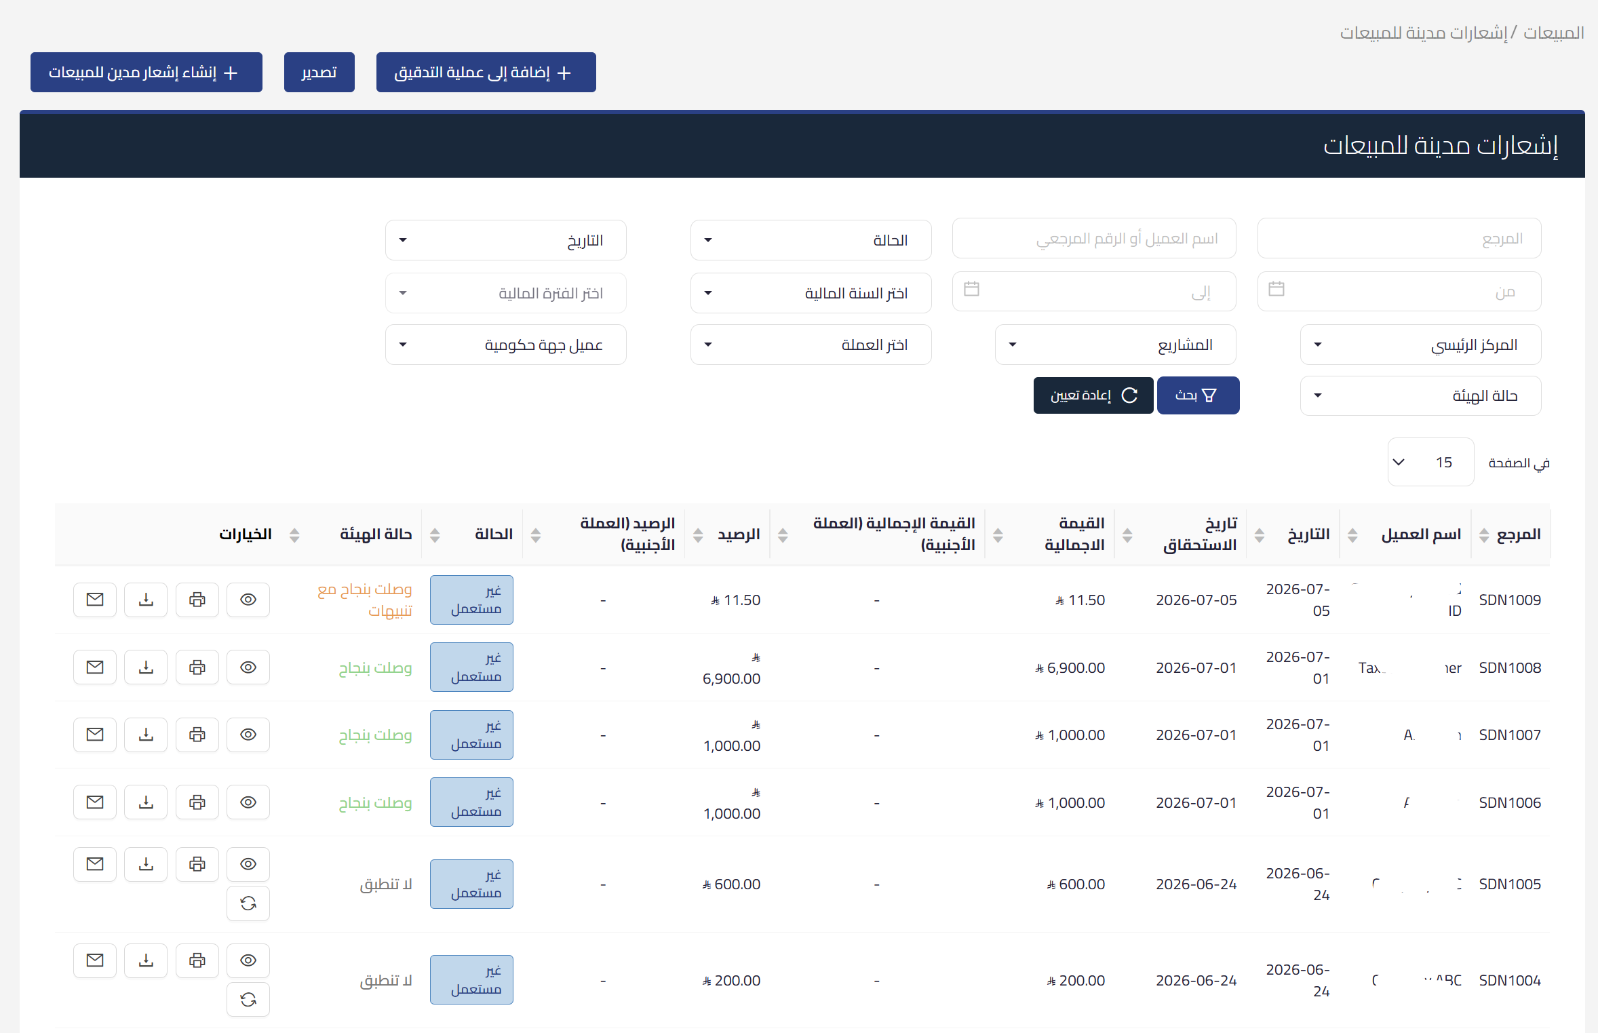
Task: Open the التاريخ date type dropdown
Action: 506,240
